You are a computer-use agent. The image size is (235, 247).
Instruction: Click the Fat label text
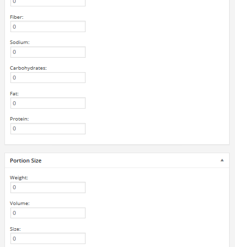[x=14, y=94]
